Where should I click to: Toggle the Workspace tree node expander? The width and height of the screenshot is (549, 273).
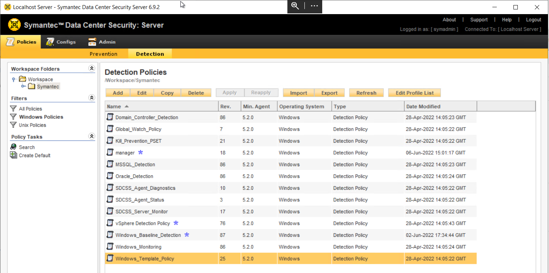coord(14,79)
